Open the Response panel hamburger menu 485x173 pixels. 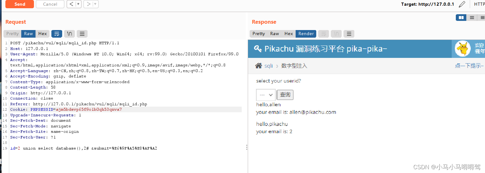[349, 34]
